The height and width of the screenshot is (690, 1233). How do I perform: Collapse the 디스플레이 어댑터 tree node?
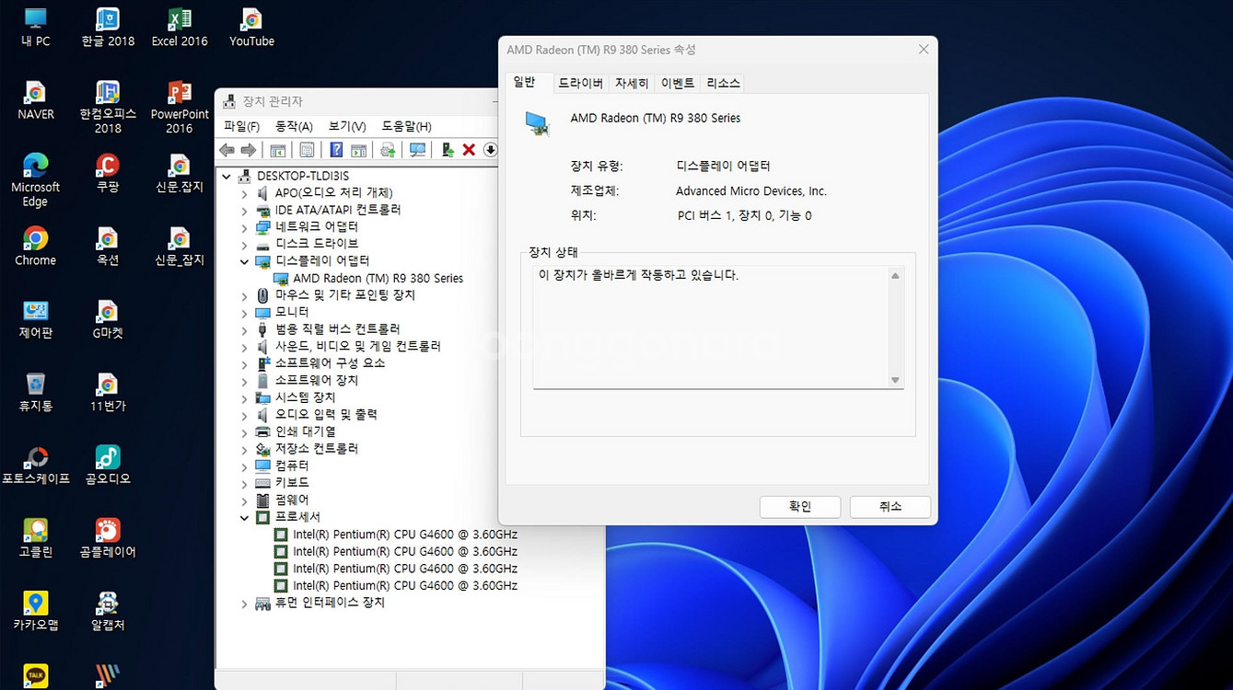click(x=244, y=261)
